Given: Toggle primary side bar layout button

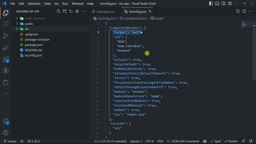Looking at the screenshot, I should (211, 4).
